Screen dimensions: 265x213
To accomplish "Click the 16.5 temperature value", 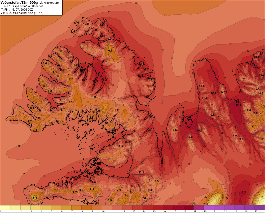I will coord(256,68).
